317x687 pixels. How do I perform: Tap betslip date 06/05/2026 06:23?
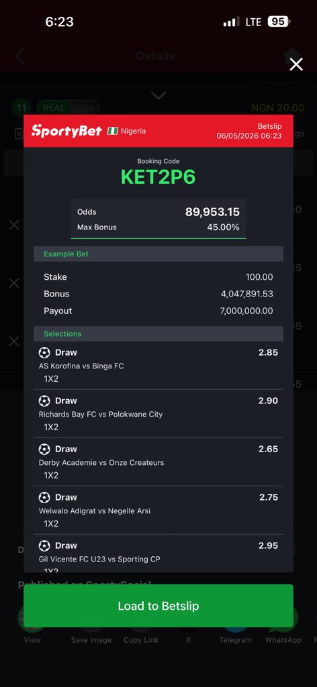(249, 136)
